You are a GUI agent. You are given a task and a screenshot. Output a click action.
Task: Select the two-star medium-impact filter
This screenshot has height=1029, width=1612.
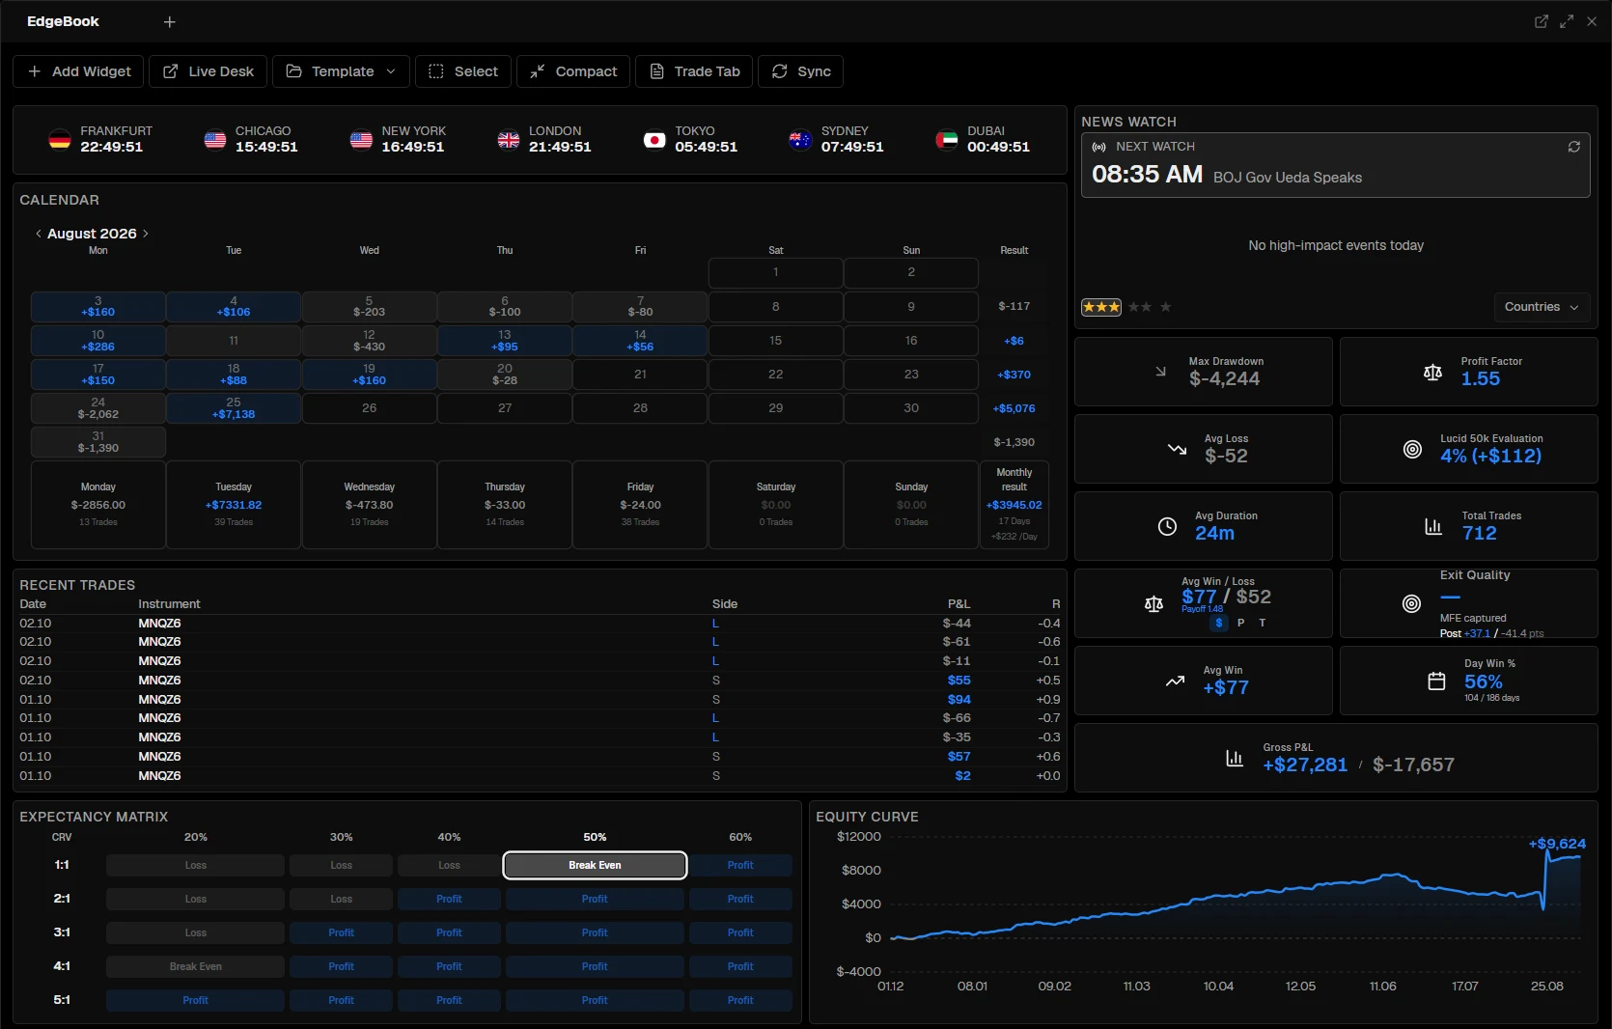(1140, 307)
